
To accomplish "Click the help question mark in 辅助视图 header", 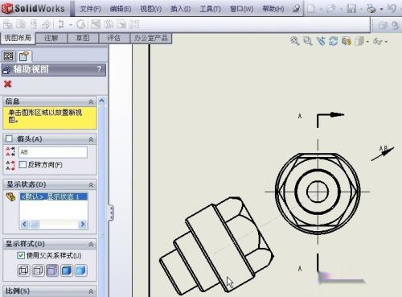I will (99, 69).
